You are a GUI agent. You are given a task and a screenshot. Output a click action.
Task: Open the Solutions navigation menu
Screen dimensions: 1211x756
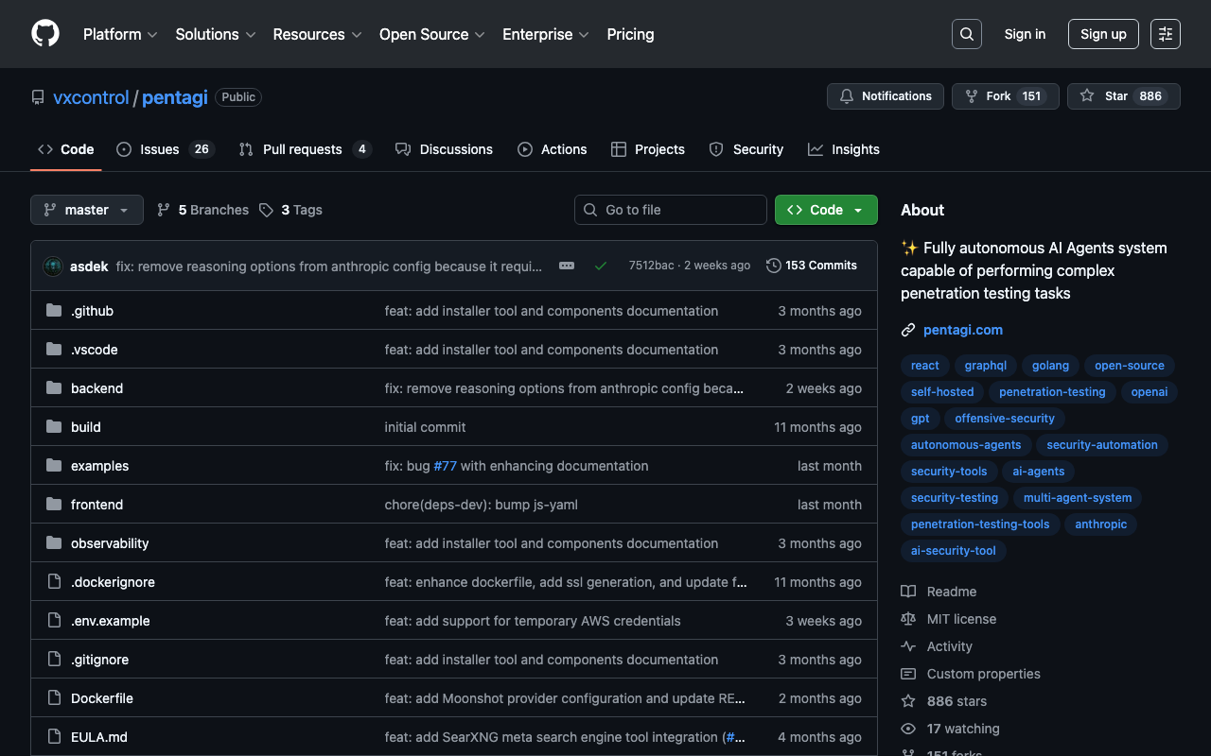click(x=216, y=34)
